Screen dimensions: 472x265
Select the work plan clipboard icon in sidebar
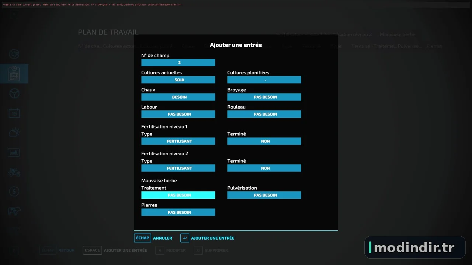(14, 74)
